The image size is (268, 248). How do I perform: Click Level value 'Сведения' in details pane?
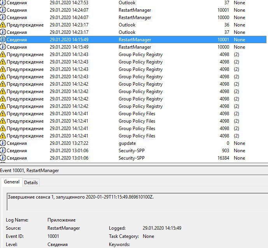point(58,244)
